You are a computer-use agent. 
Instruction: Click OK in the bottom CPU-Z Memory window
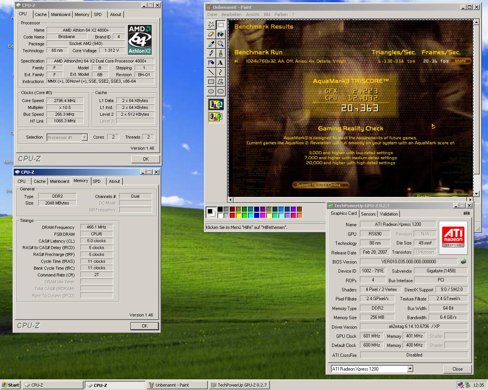click(x=144, y=326)
